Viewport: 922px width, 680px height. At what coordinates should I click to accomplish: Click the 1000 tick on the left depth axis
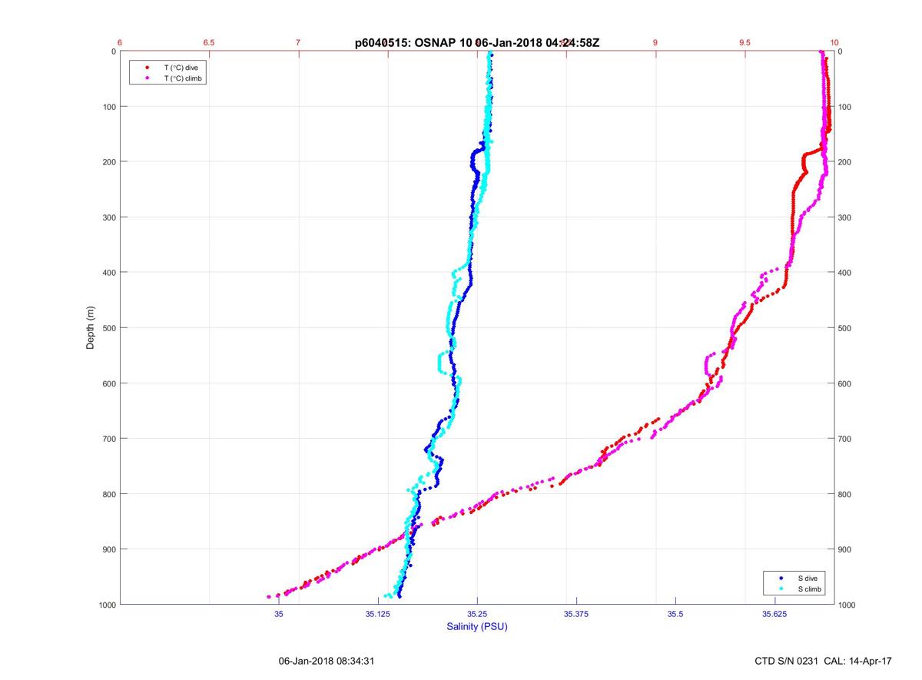[106, 605]
